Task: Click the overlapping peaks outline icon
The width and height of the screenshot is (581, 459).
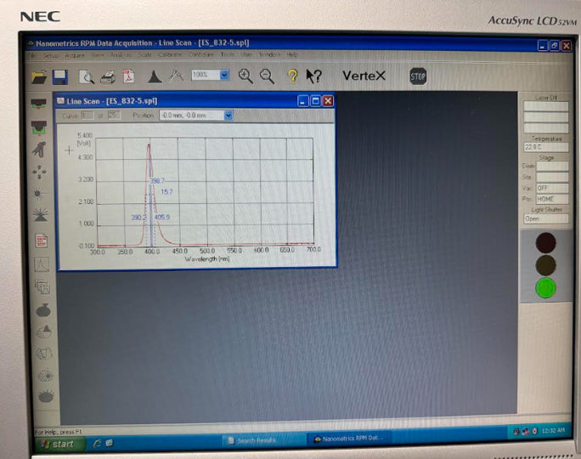Action: point(176,76)
